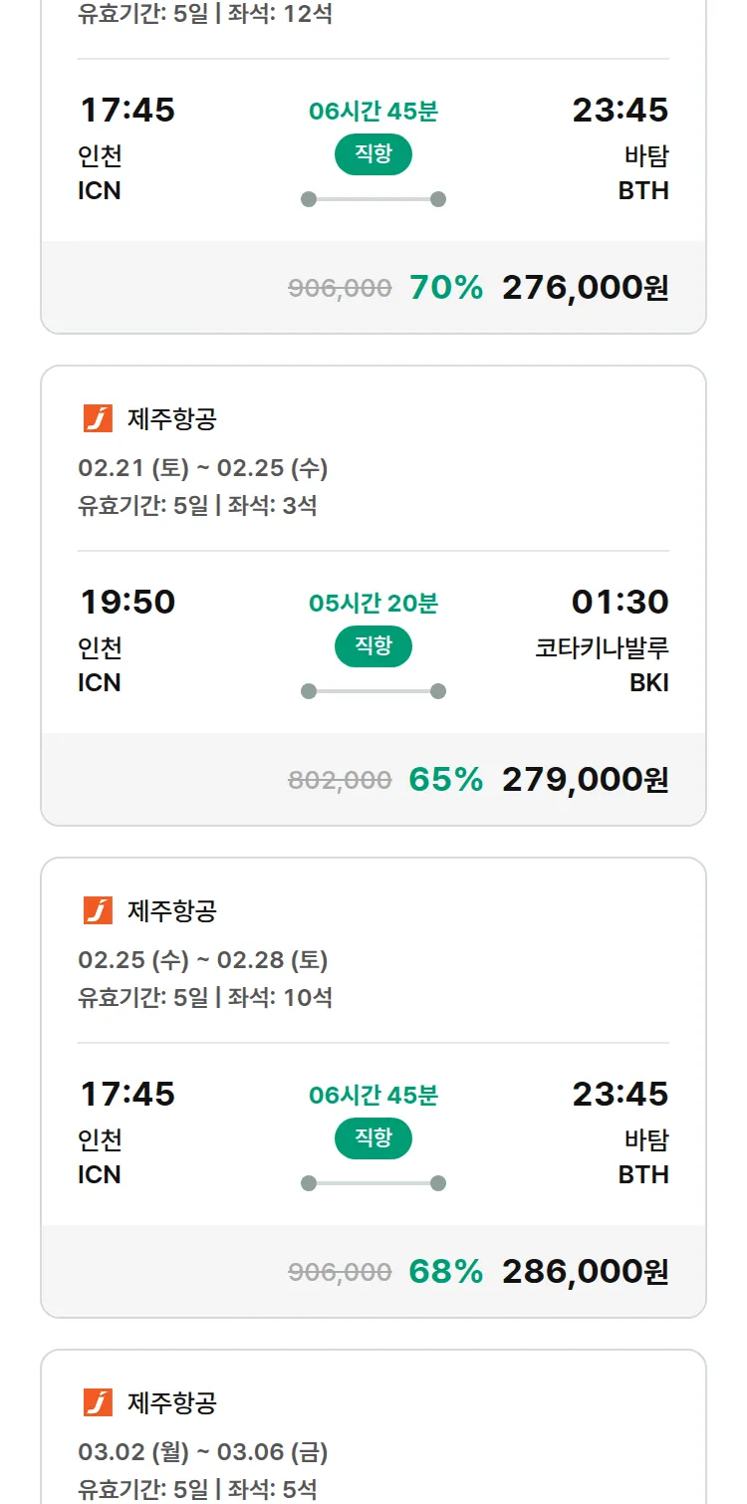The image size is (747, 1504).
Task: Select the 276,000원 price
Action: [x=585, y=288]
